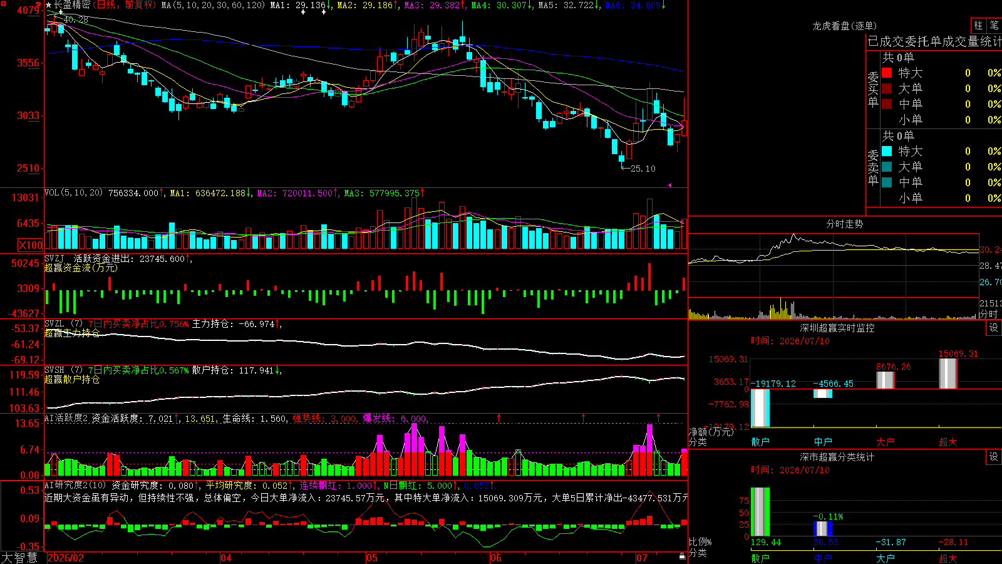Click the AI活跃度2 indicator label
The width and height of the screenshot is (1002, 564).
[x=66, y=418]
